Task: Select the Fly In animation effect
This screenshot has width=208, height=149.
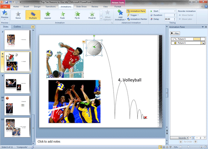Action: (x=77, y=15)
